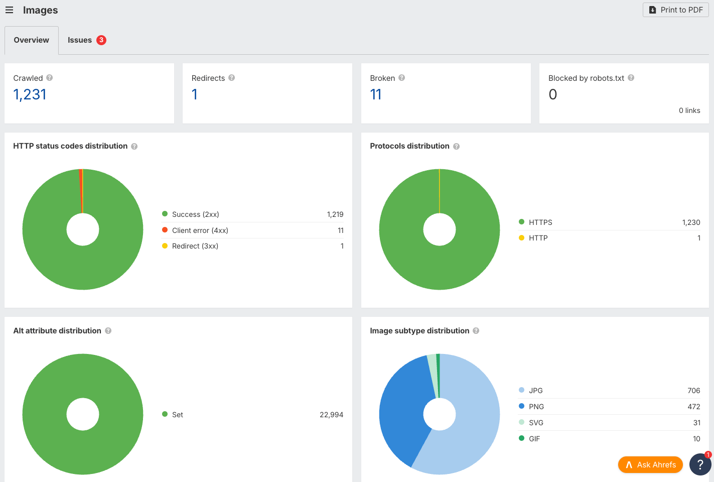
Task: Click the Client error (4xx) legend dot
Action: pyautogui.click(x=165, y=230)
